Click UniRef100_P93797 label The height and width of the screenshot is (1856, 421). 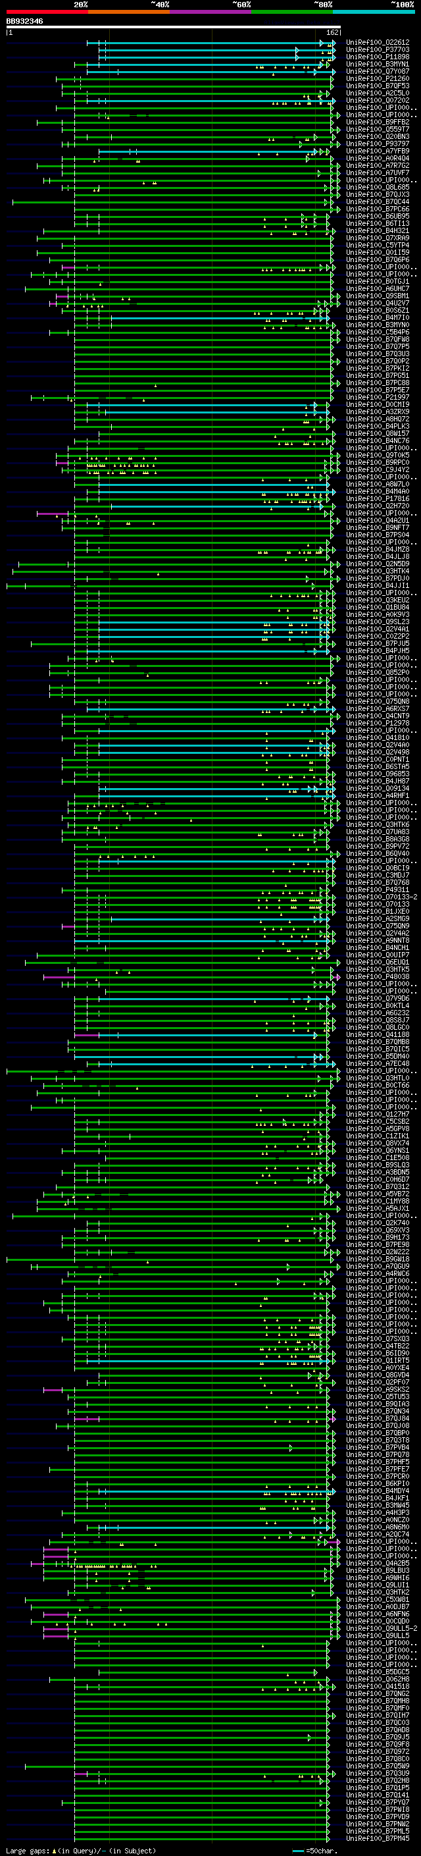(378, 144)
